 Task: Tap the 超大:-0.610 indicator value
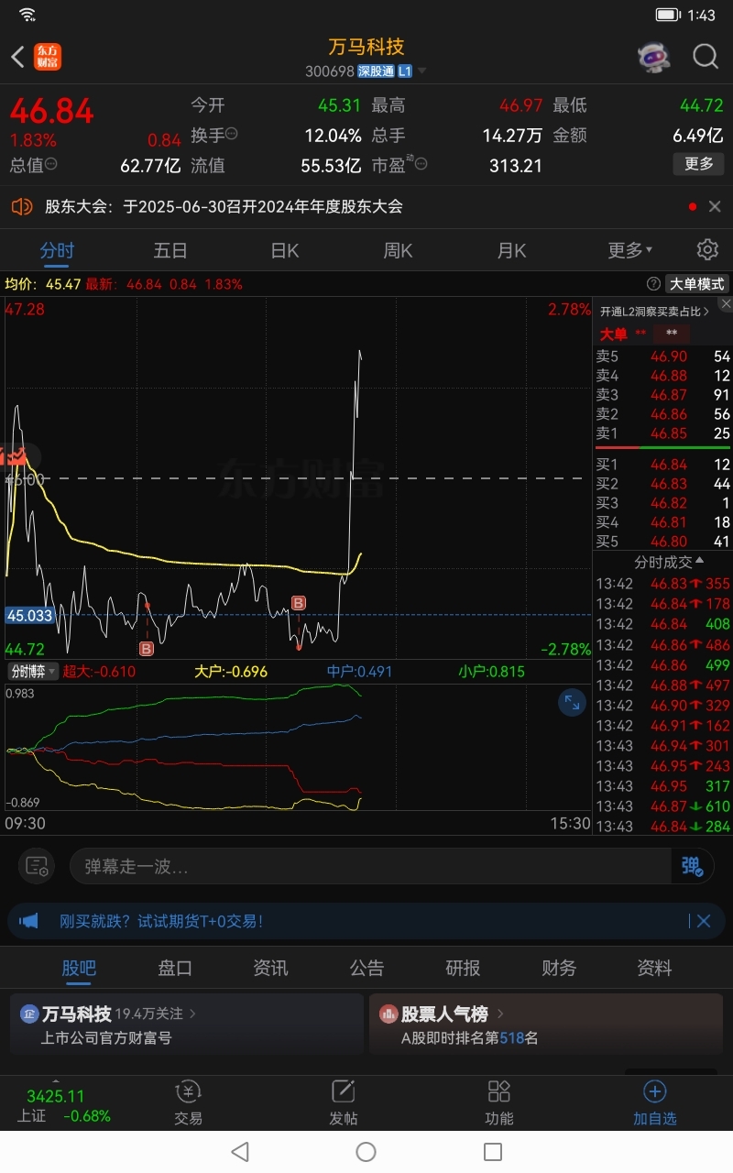(99, 672)
